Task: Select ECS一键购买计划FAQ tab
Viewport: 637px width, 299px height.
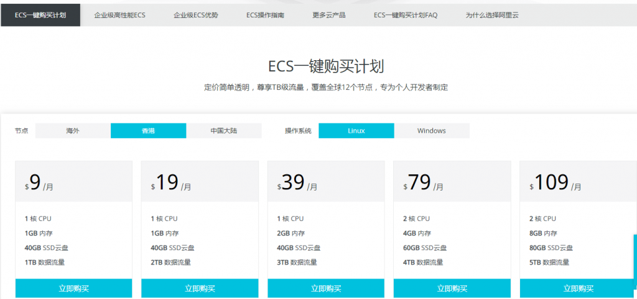Action: pyautogui.click(x=406, y=15)
